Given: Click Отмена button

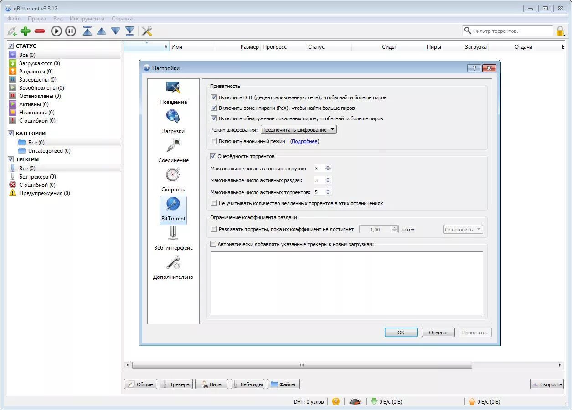Looking at the screenshot, I should [438, 333].
